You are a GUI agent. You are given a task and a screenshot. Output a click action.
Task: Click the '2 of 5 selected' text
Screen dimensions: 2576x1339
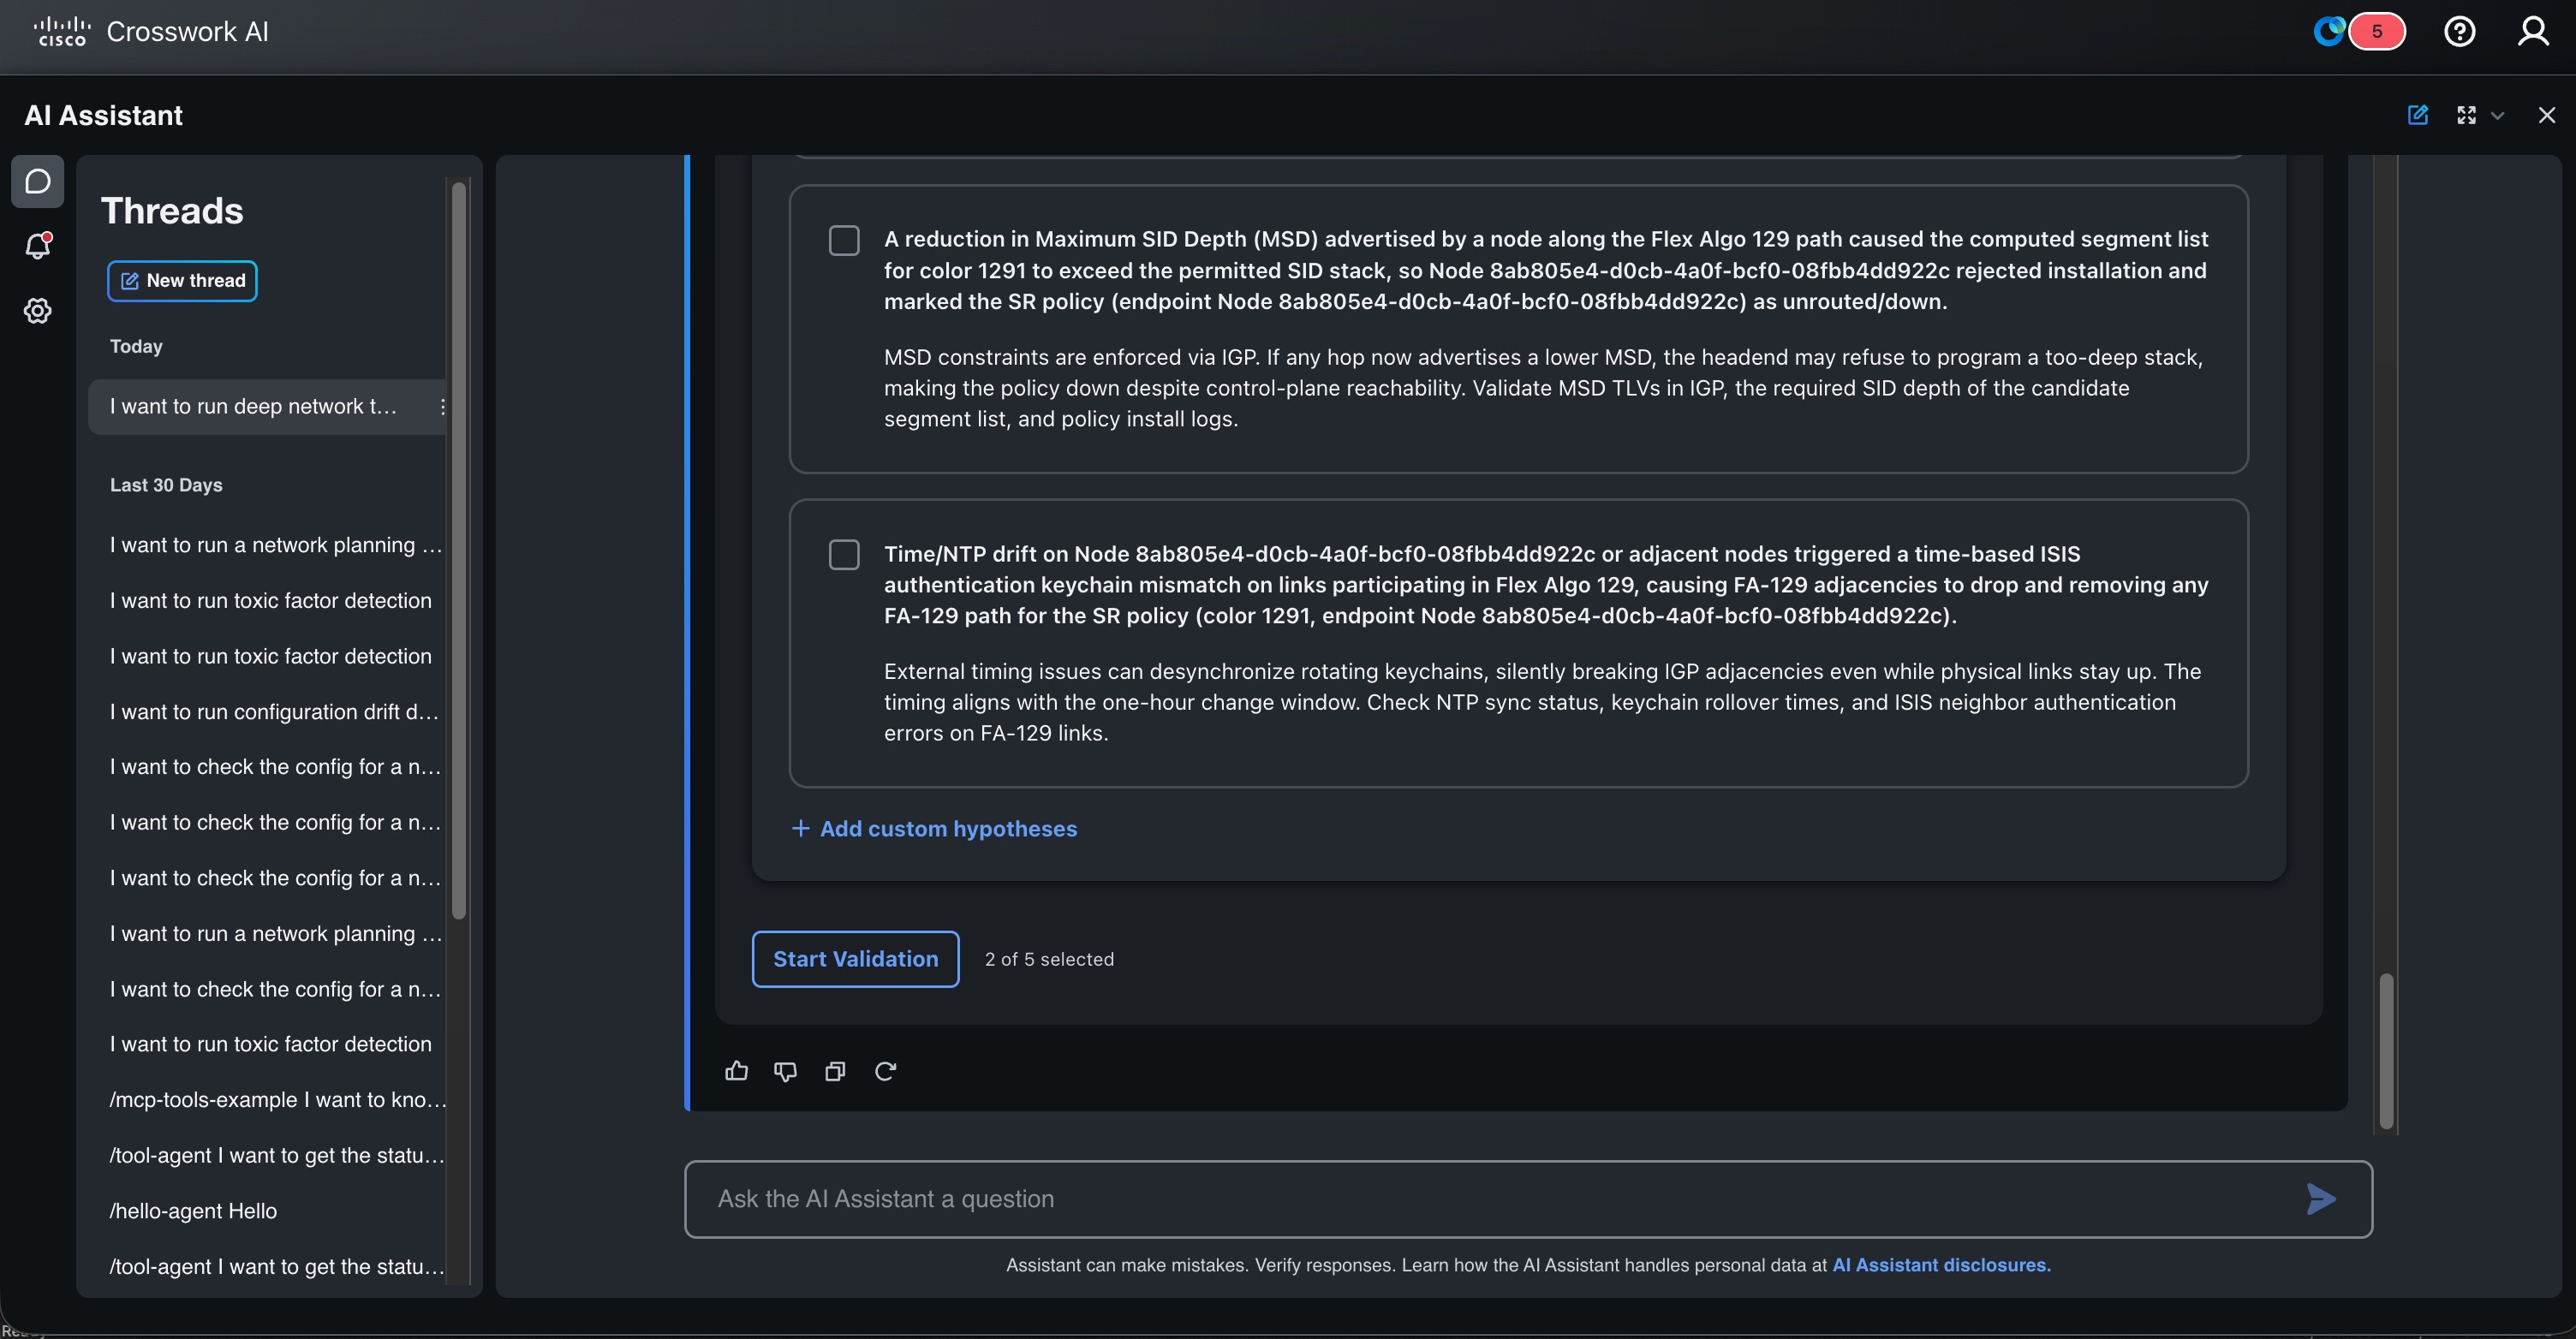tap(1049, 959)
